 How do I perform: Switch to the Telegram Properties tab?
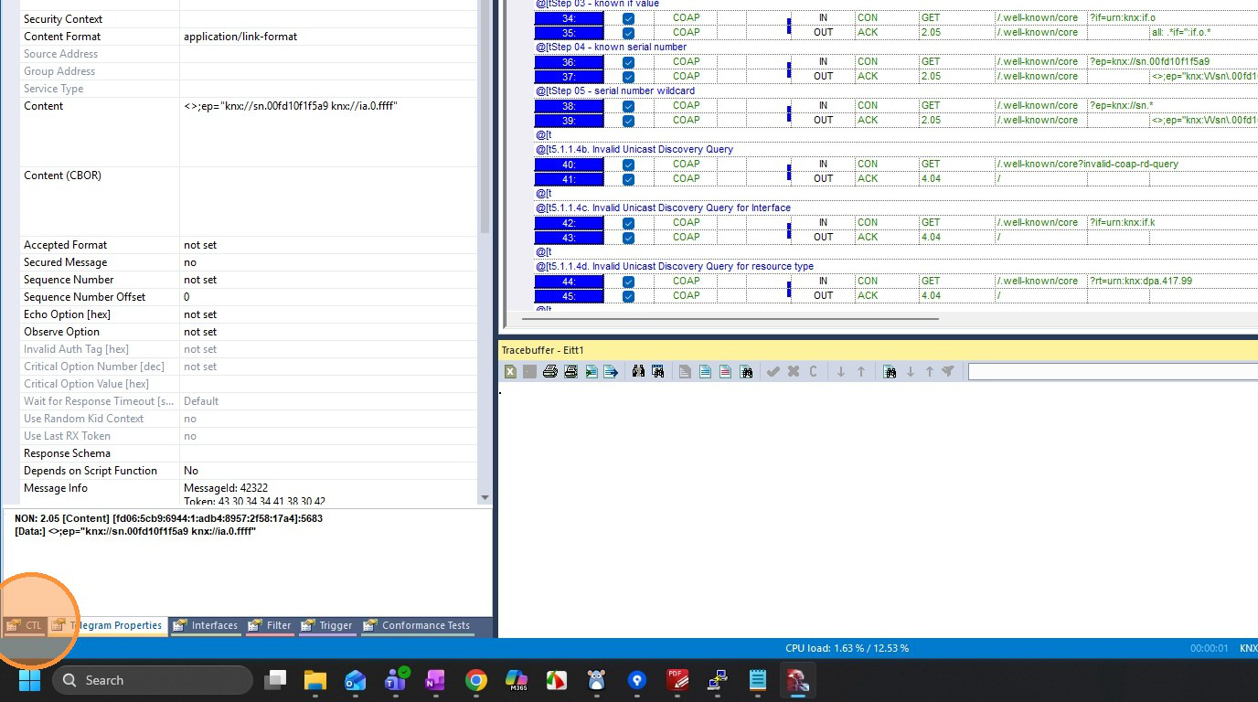tap(108, 626)
